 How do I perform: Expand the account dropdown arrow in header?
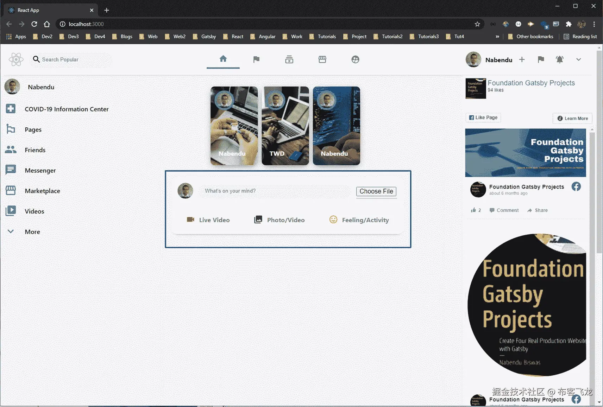coord(578,59)
